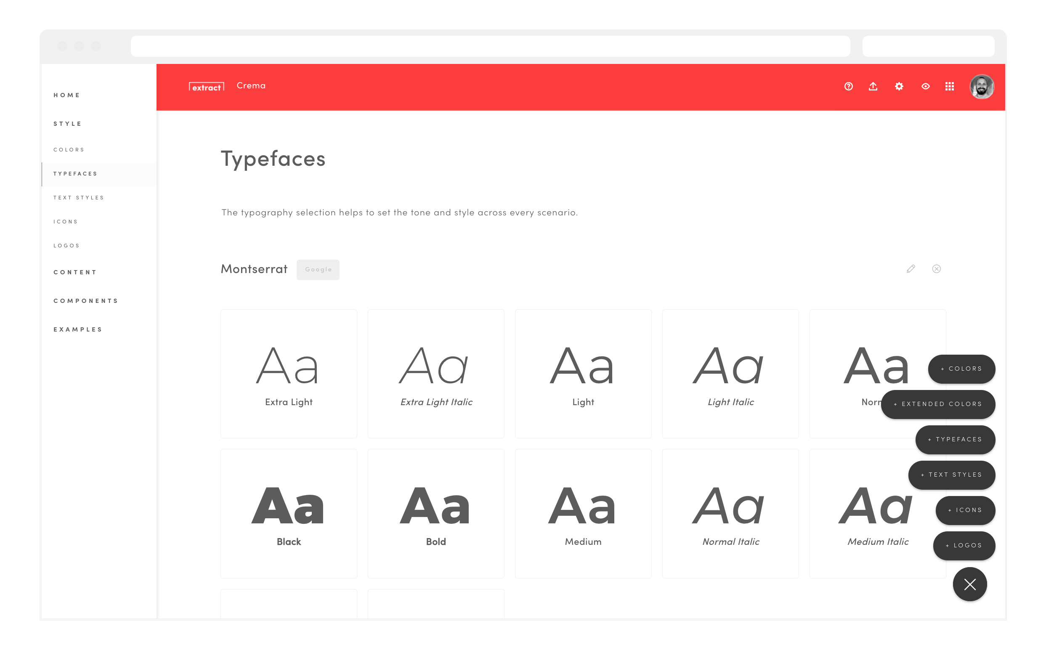Screen dimensions: 1046x650
Task: Click the + Extended Colors button
Action: tap(938, 404)
